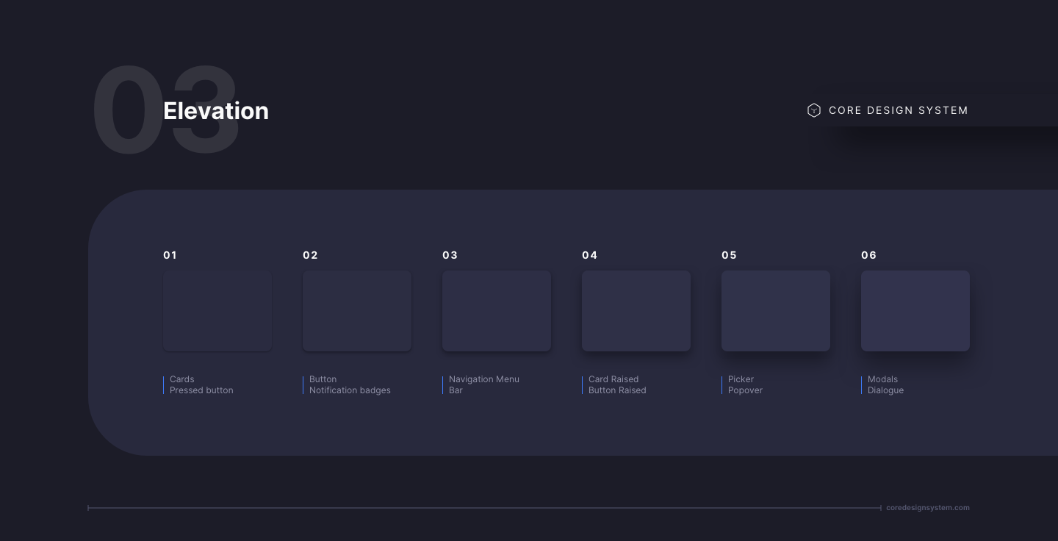
Task: Click the 'Modals' caption text
Action: click(882, 379)
